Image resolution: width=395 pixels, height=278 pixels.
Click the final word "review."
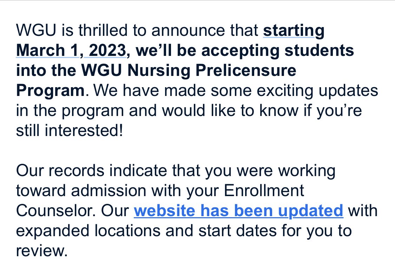click(x=42, y=251)
